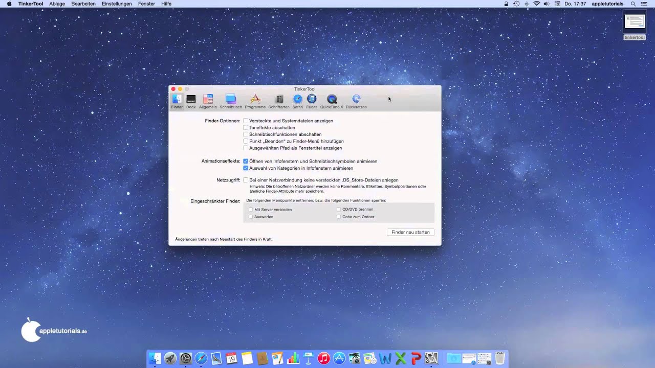Open the tinkertool desktop file thumbnail
Image resolution: width=655 pixels, height=368 pixels.
coord(635,22)
